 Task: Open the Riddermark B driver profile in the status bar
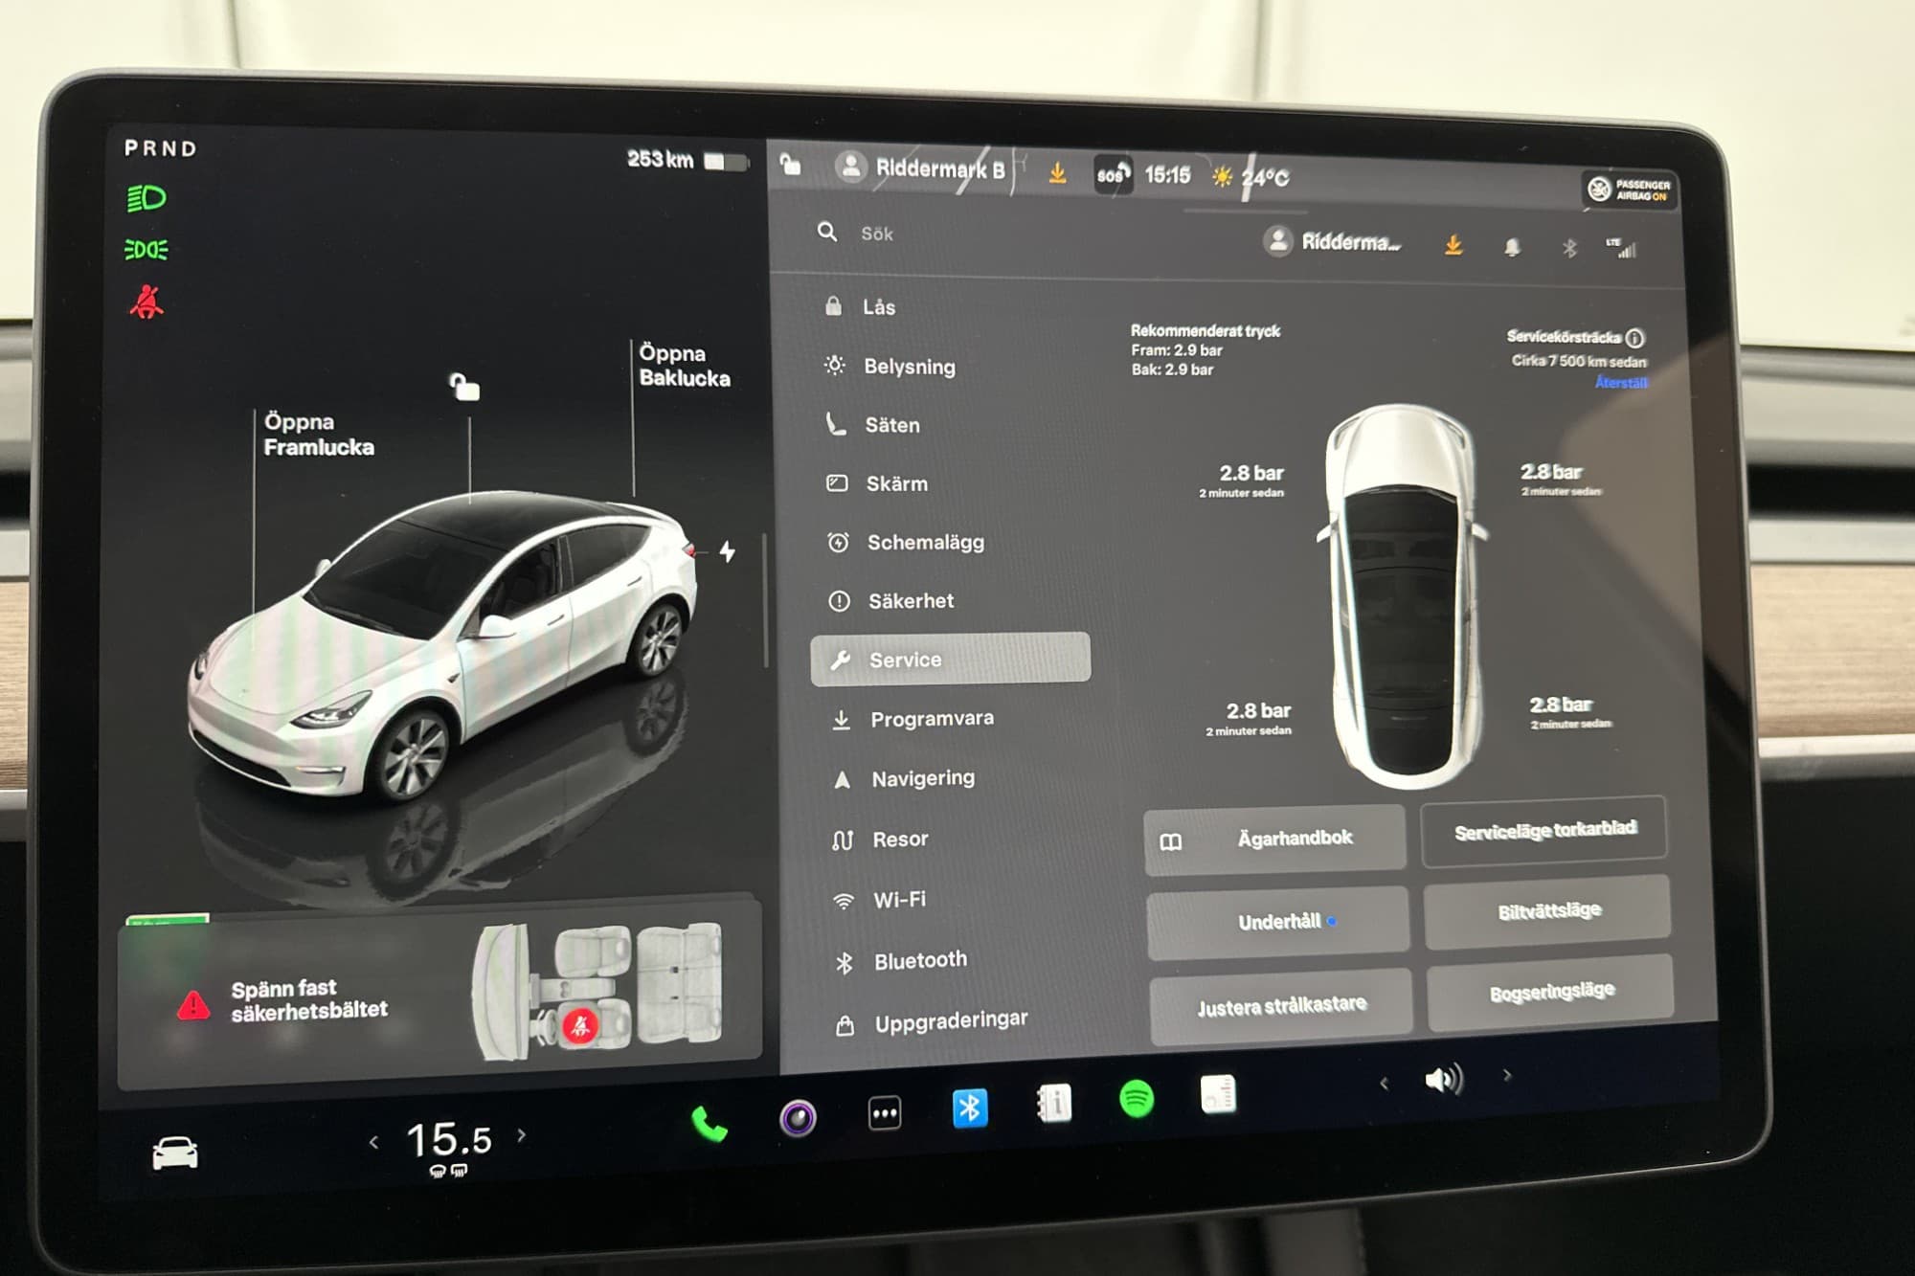920,168
